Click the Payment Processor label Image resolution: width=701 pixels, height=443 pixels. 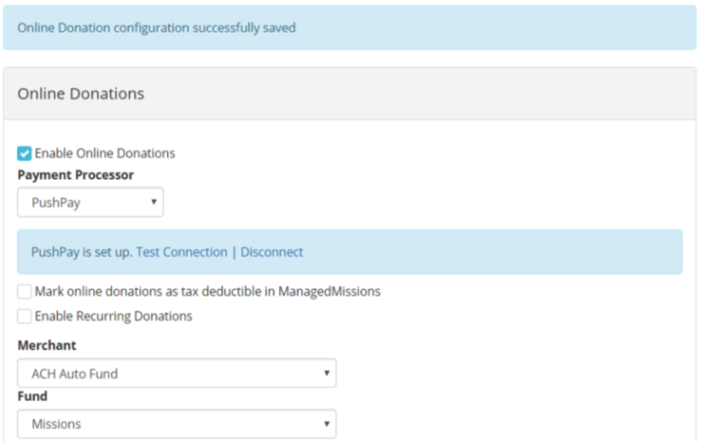click(x=76, y=175)
